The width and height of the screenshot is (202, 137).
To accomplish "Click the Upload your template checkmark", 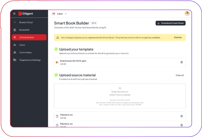I will 56,49.
